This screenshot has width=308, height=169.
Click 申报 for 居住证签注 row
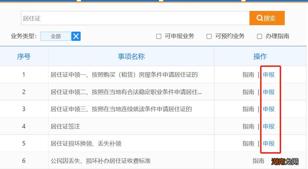269,126
